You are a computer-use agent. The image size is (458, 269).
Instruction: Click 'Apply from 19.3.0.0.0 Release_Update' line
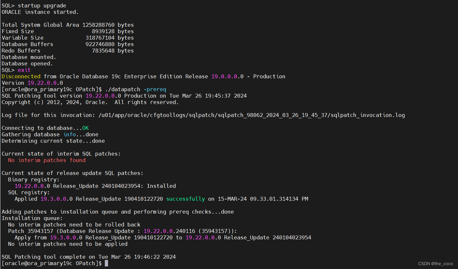(163, 237)
